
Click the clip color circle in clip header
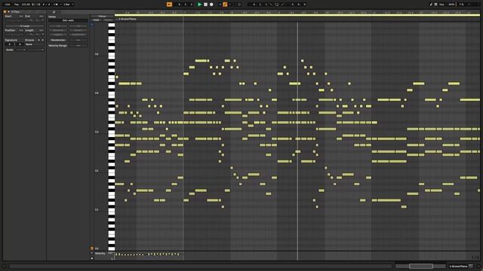5,12
